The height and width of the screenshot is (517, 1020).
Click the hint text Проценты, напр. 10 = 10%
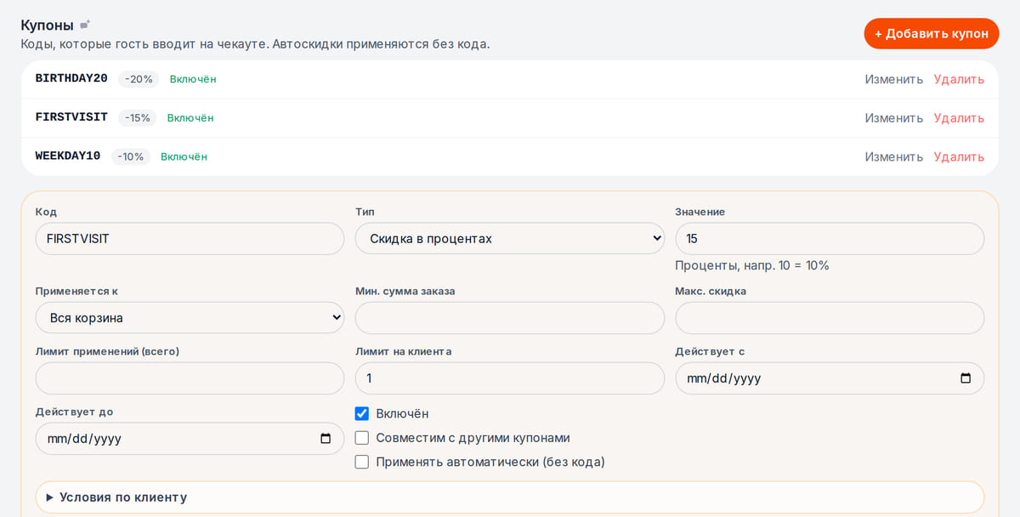(x=752, y=265)
